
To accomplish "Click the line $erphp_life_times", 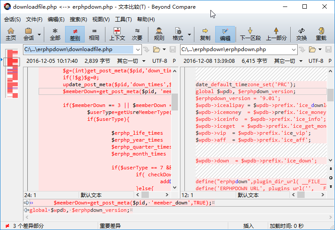I will [137, 133].
